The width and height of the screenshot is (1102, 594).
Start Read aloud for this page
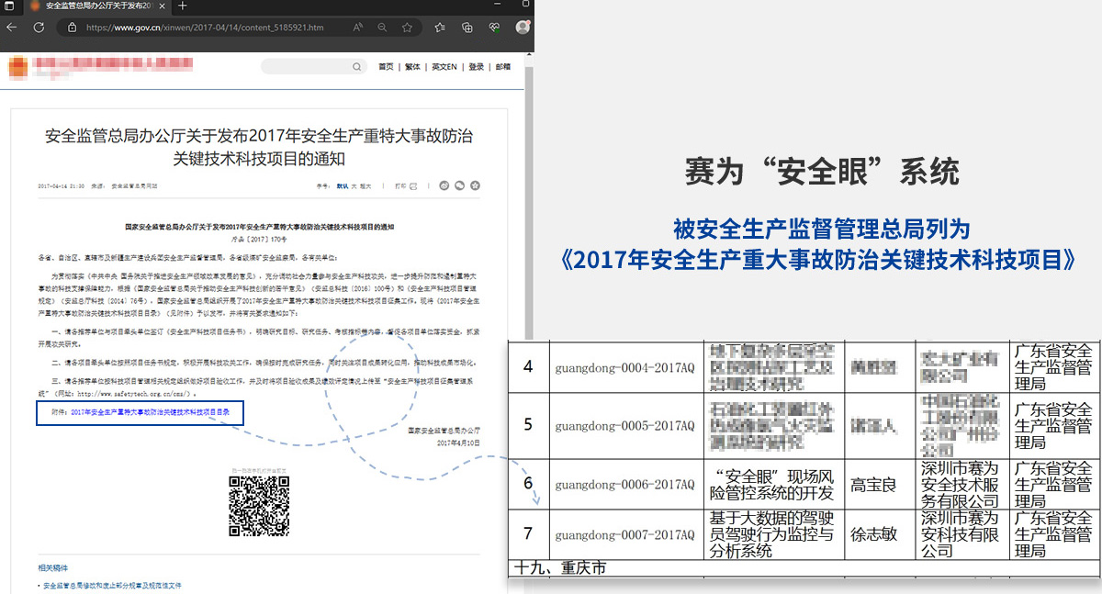tap(358, 28)
